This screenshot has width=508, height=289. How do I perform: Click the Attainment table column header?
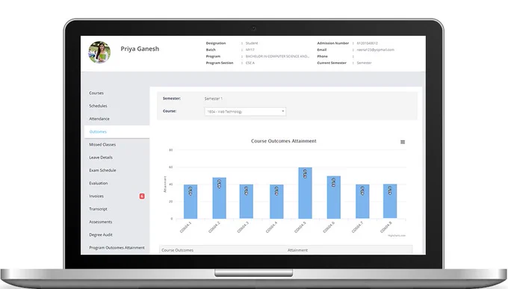(x=298, y=250)
